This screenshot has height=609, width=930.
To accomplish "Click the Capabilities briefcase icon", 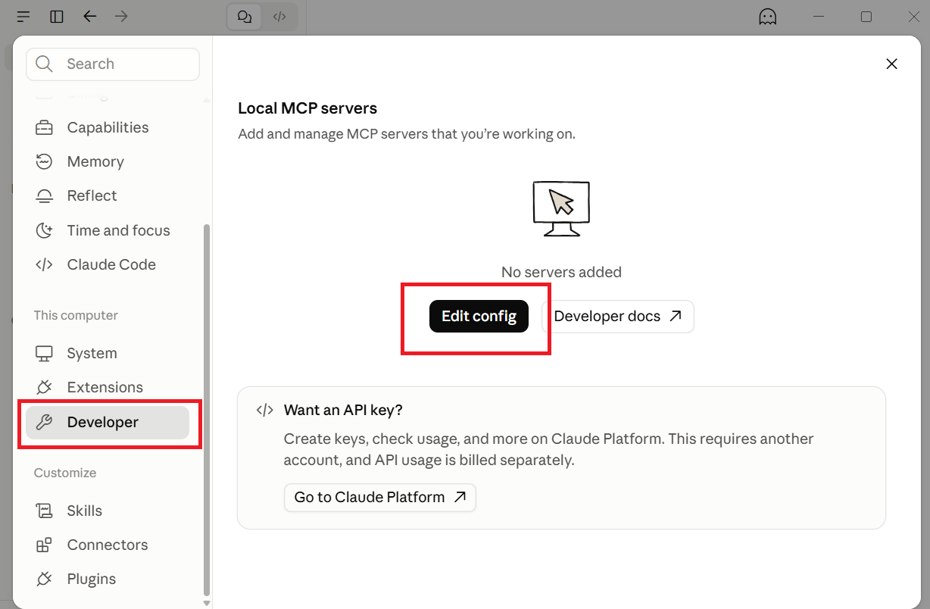I will (44, 128).
